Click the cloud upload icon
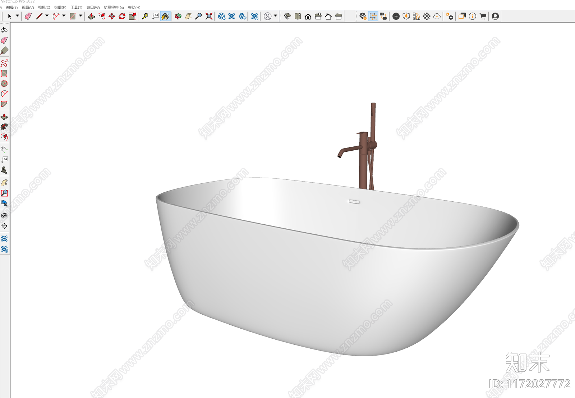The height and width of the screenshot is (398, 575). pyautogui.click(x=437, y=16)
